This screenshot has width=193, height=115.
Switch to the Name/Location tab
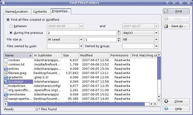click(x=17, y=12)
